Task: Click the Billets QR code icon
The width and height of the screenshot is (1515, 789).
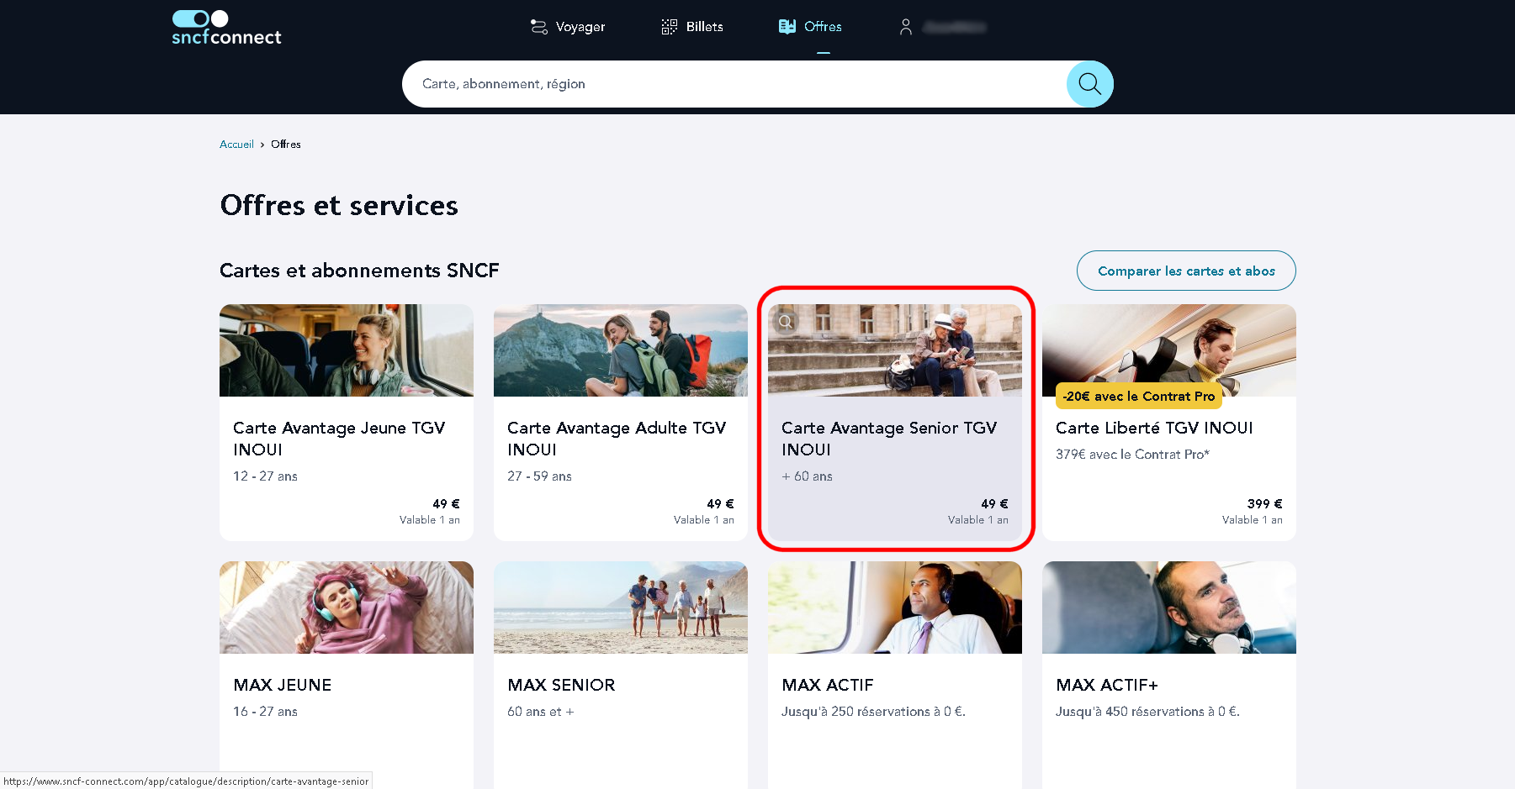Action: 670,27
